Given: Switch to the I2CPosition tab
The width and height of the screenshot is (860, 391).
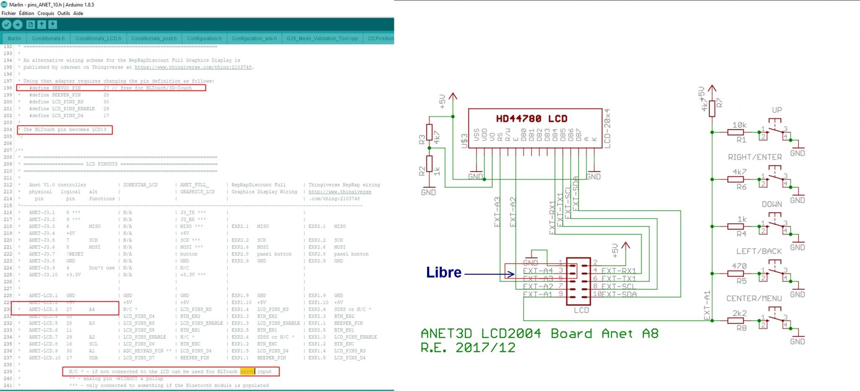Looking at the screenshot, I should pos(379,39).
